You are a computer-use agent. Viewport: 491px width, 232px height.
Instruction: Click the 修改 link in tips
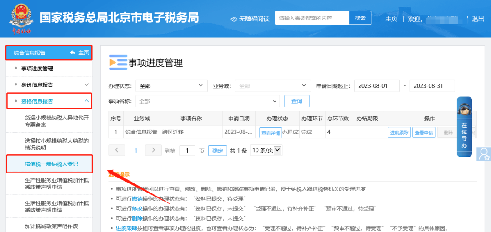click(137, 208)
